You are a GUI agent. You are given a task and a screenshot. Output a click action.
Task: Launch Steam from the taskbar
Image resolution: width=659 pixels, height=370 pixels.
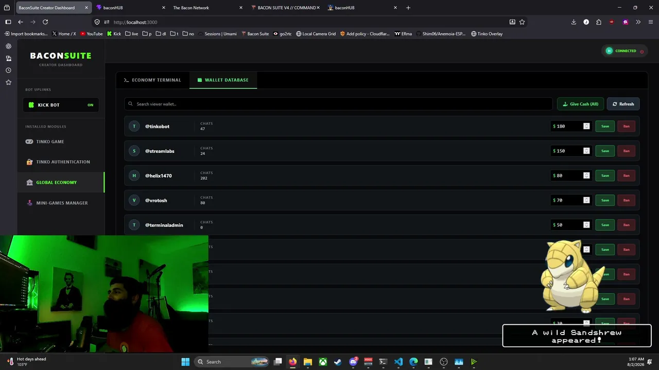coord(338,362)
